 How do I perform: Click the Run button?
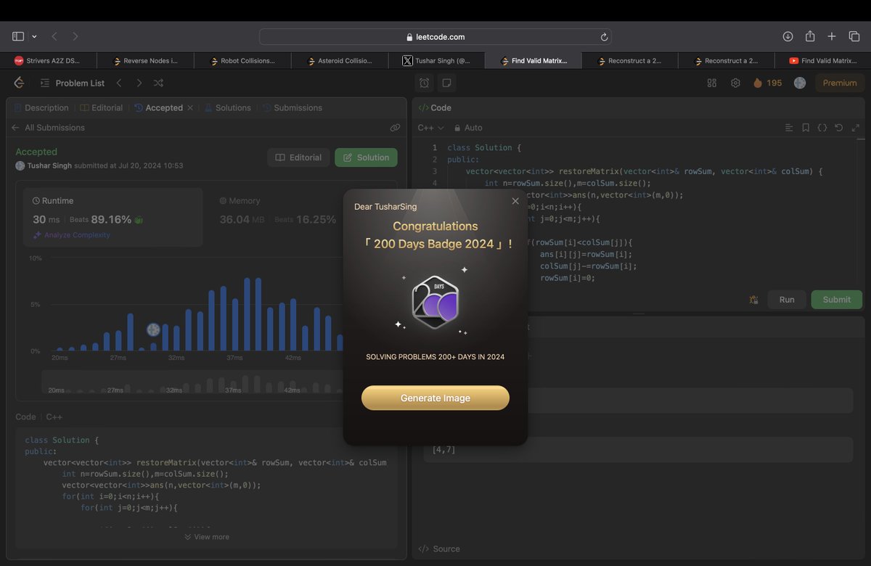coord(787,300)
